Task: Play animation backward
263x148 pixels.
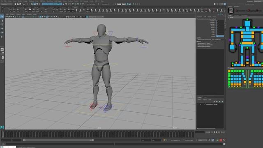Action: tap(214, 132)
